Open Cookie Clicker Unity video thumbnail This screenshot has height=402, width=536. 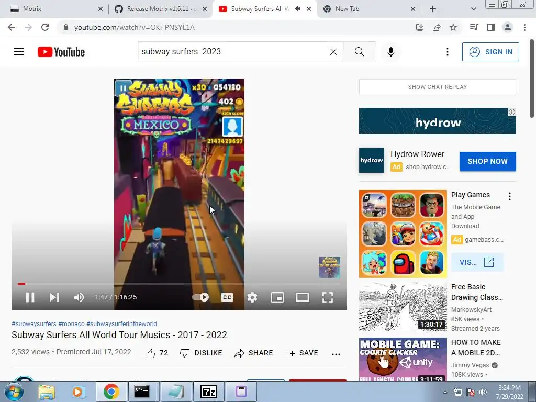[x=403, y=359]
